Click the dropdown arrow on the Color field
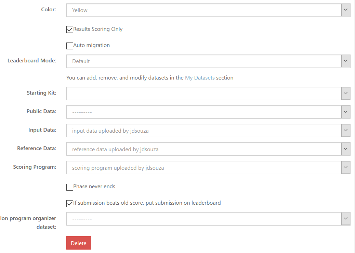The width and height of the screenshot is (355, 253). click(x=345, y=10)
